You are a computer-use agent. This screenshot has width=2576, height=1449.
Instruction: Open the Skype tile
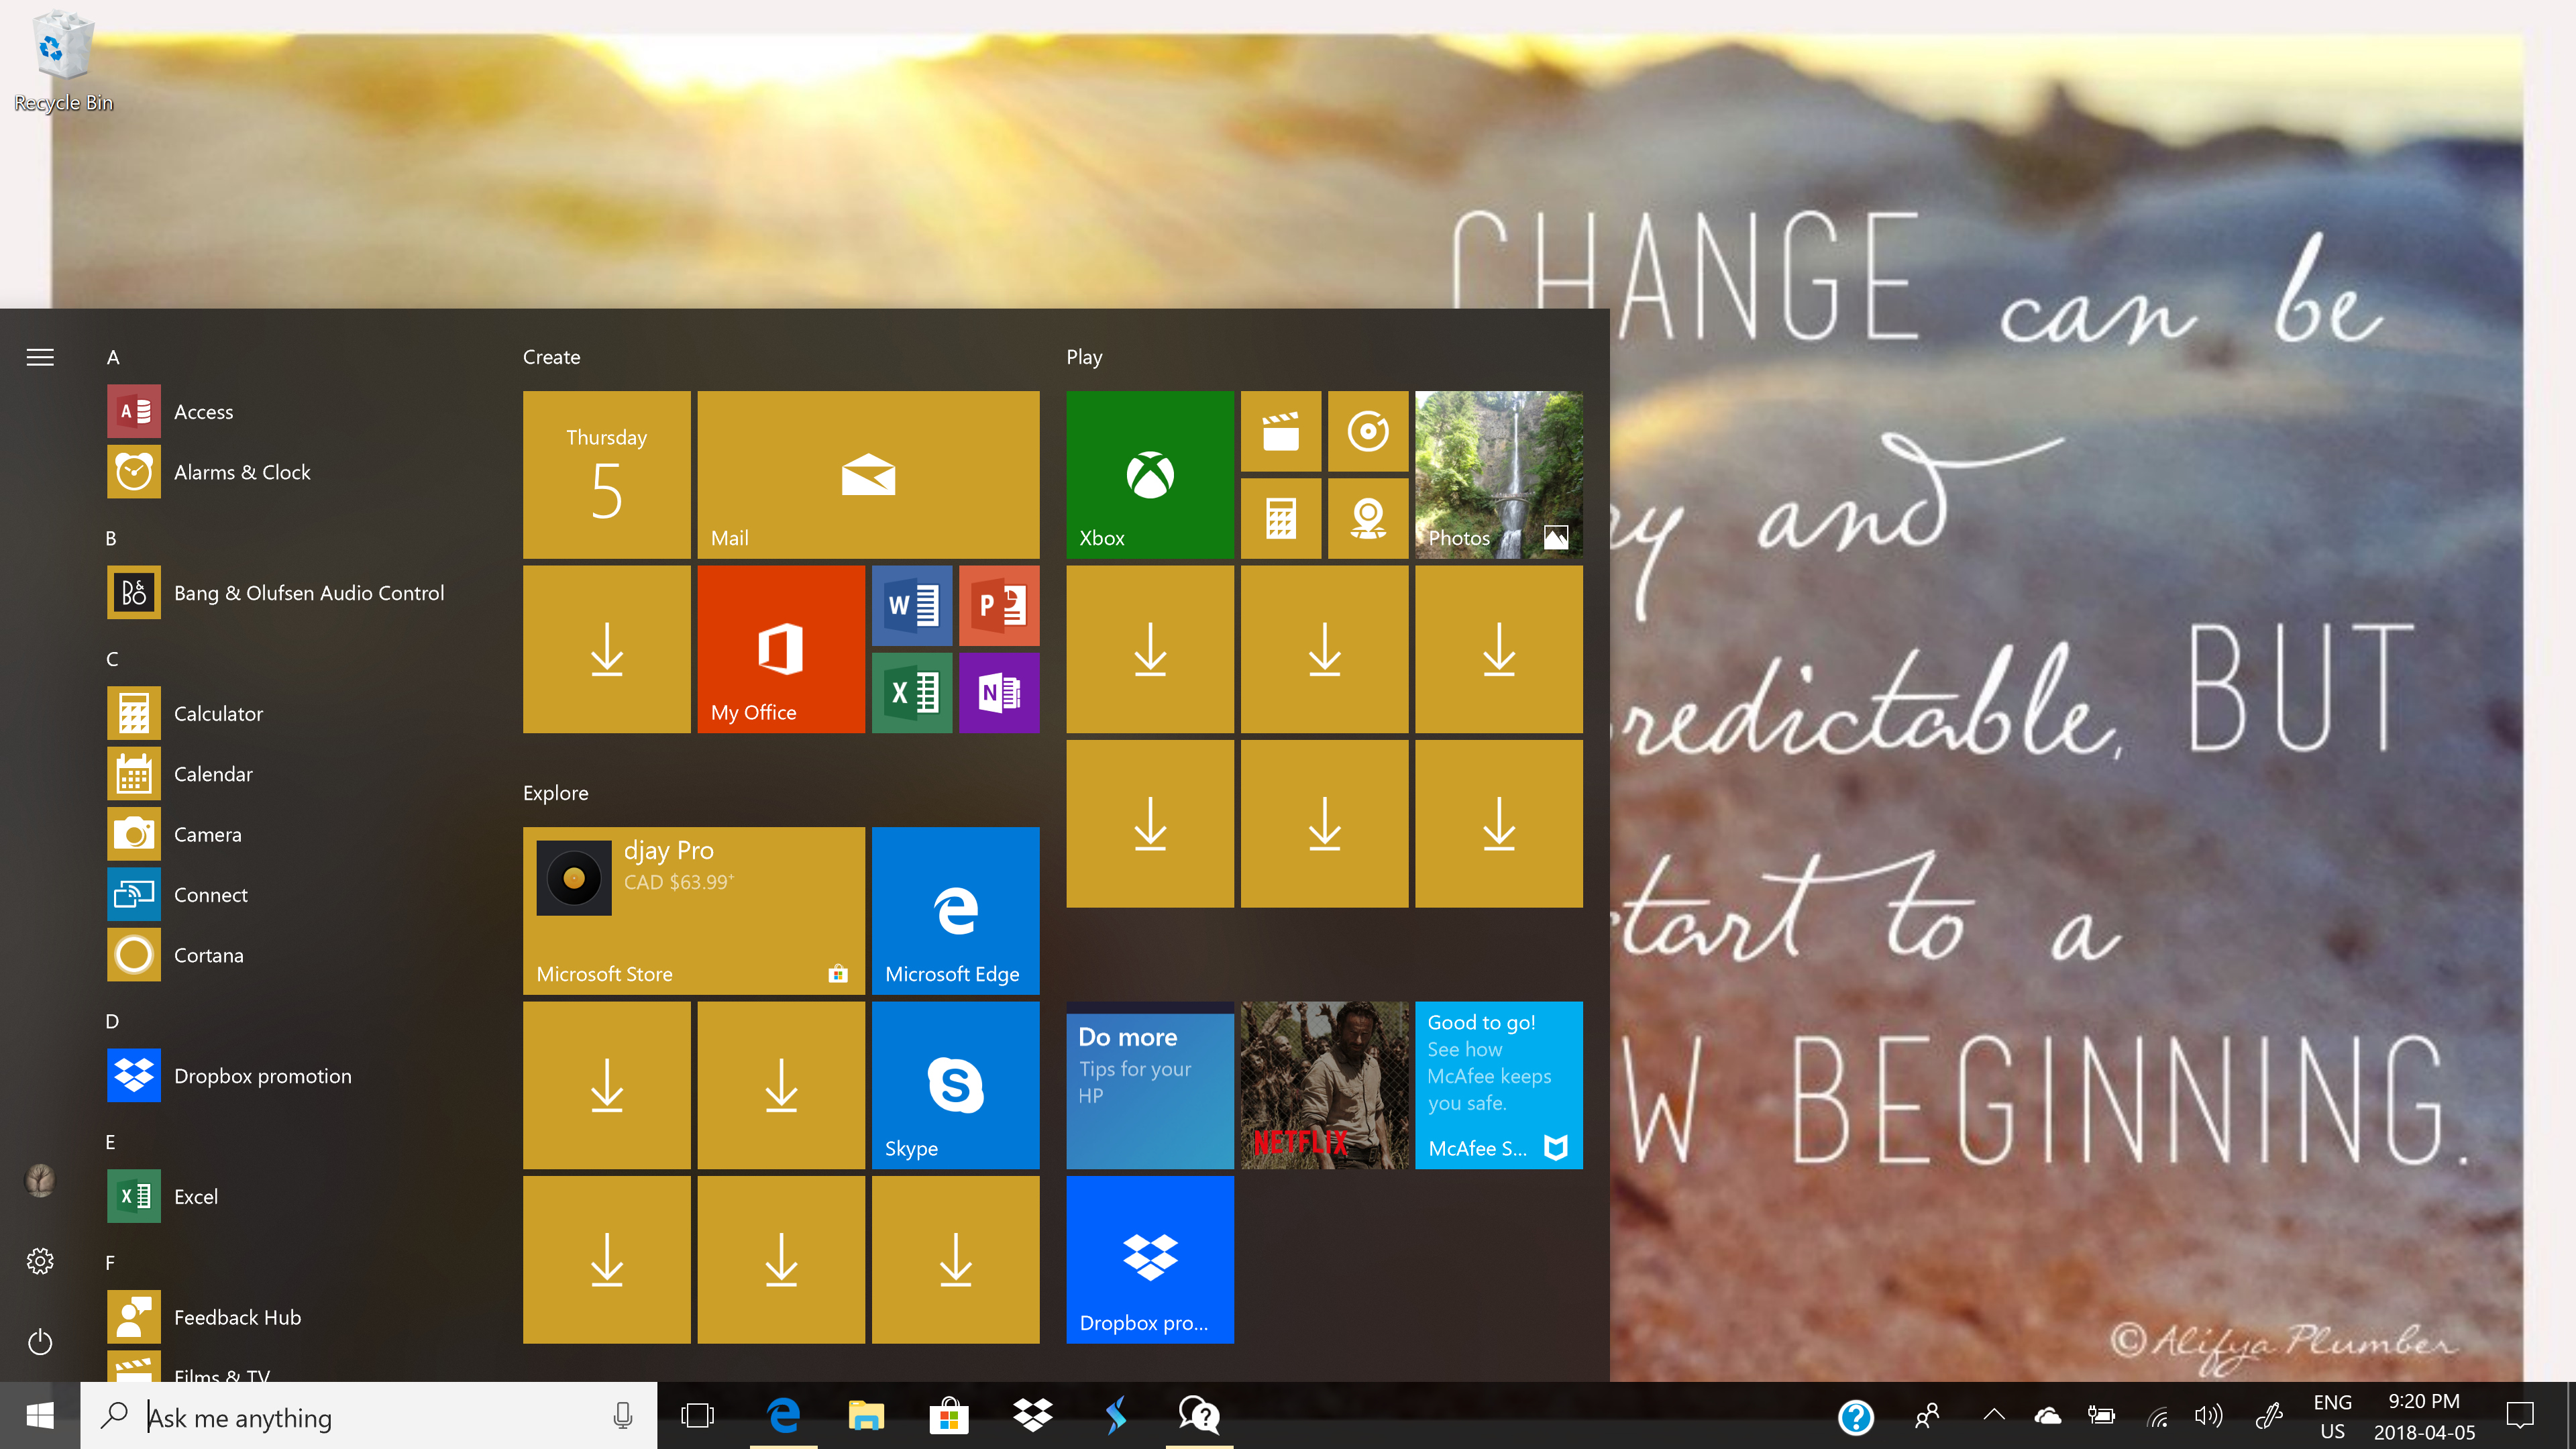pos(956,1085)
